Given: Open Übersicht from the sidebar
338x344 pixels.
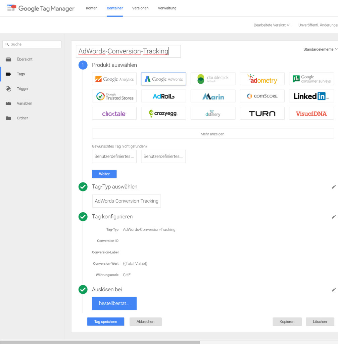Looking at the screenshot, I should 25,59.
